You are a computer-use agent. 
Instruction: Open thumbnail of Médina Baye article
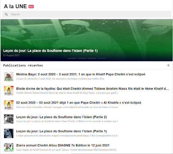(x=9, y=76)
